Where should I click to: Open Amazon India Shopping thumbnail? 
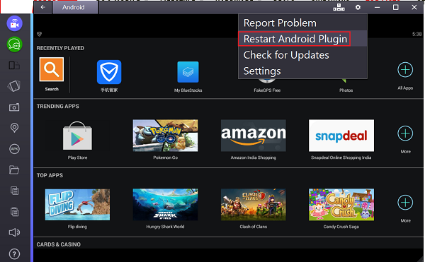click(253, 136)
